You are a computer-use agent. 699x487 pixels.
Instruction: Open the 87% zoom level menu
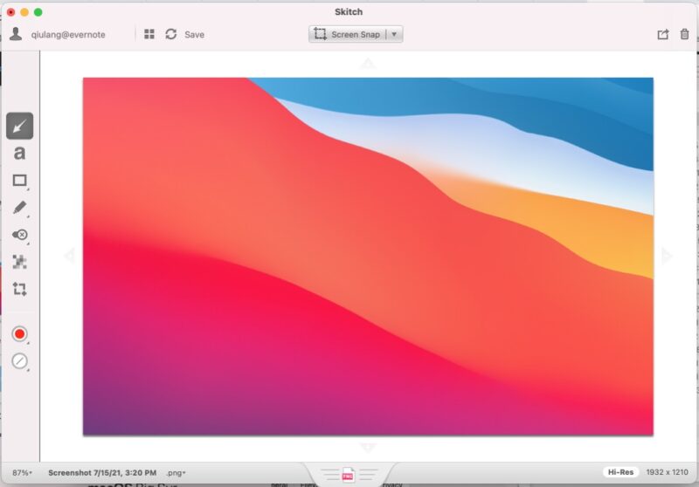[x=22, y=472]
